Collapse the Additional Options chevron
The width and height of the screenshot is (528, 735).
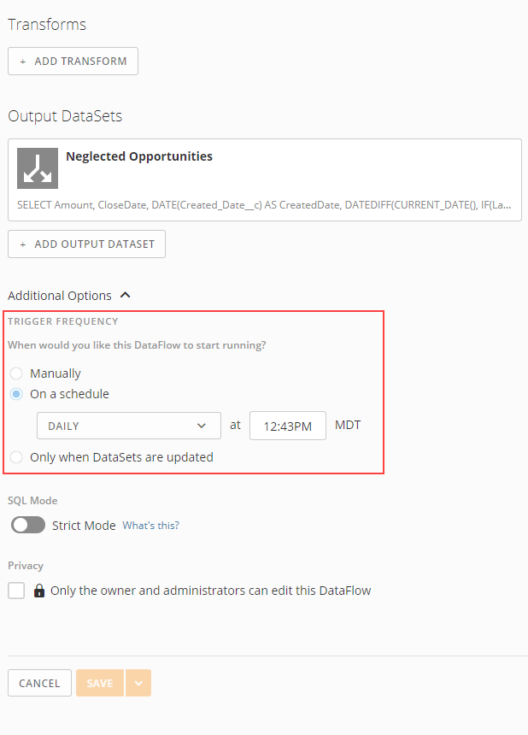pyautogui.click(x=125, y=296)
